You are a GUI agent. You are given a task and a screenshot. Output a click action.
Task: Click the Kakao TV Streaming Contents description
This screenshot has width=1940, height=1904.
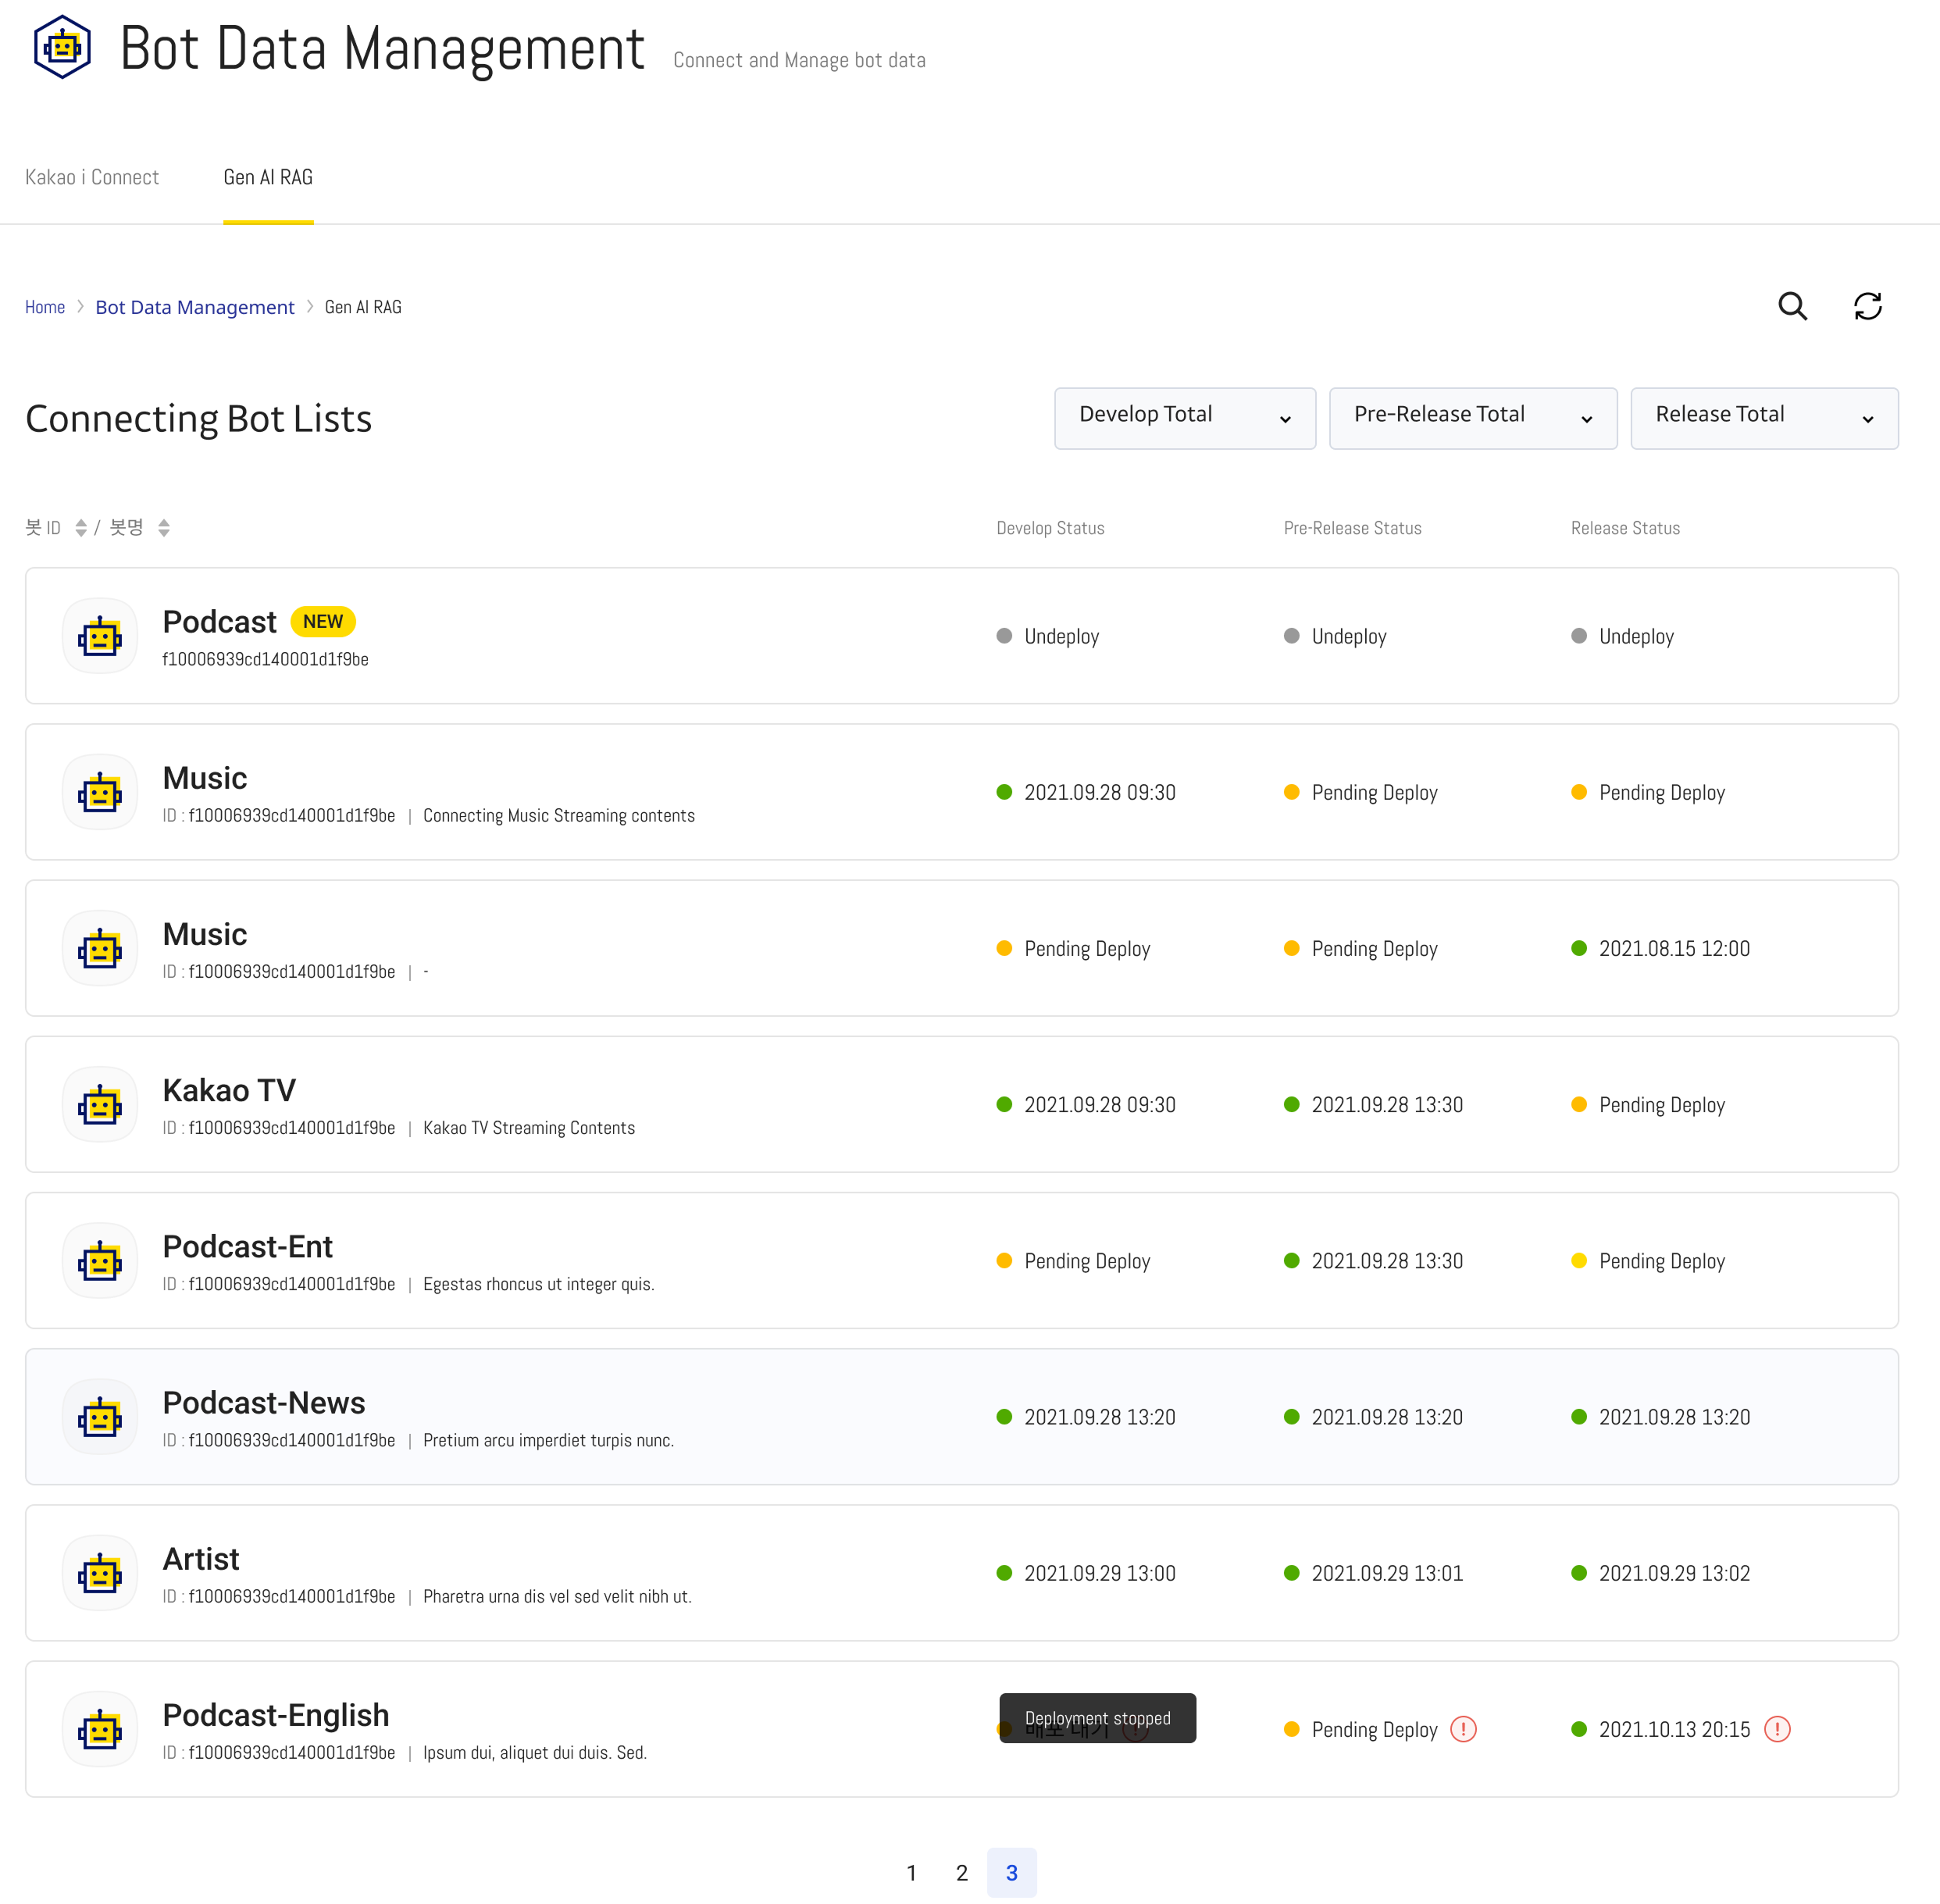(x=529, y=1127)
